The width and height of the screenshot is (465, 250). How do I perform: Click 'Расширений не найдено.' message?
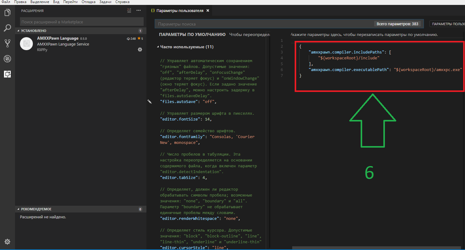pyautogui.click(x=43, y=217)
